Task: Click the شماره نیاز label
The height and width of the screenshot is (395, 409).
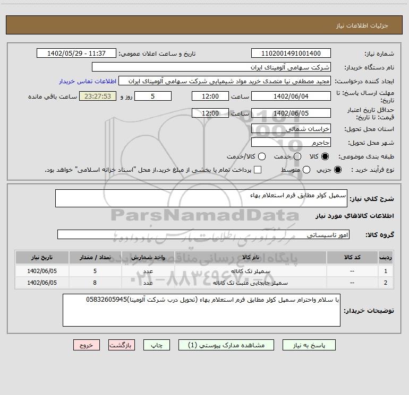Action: [379, 54]
